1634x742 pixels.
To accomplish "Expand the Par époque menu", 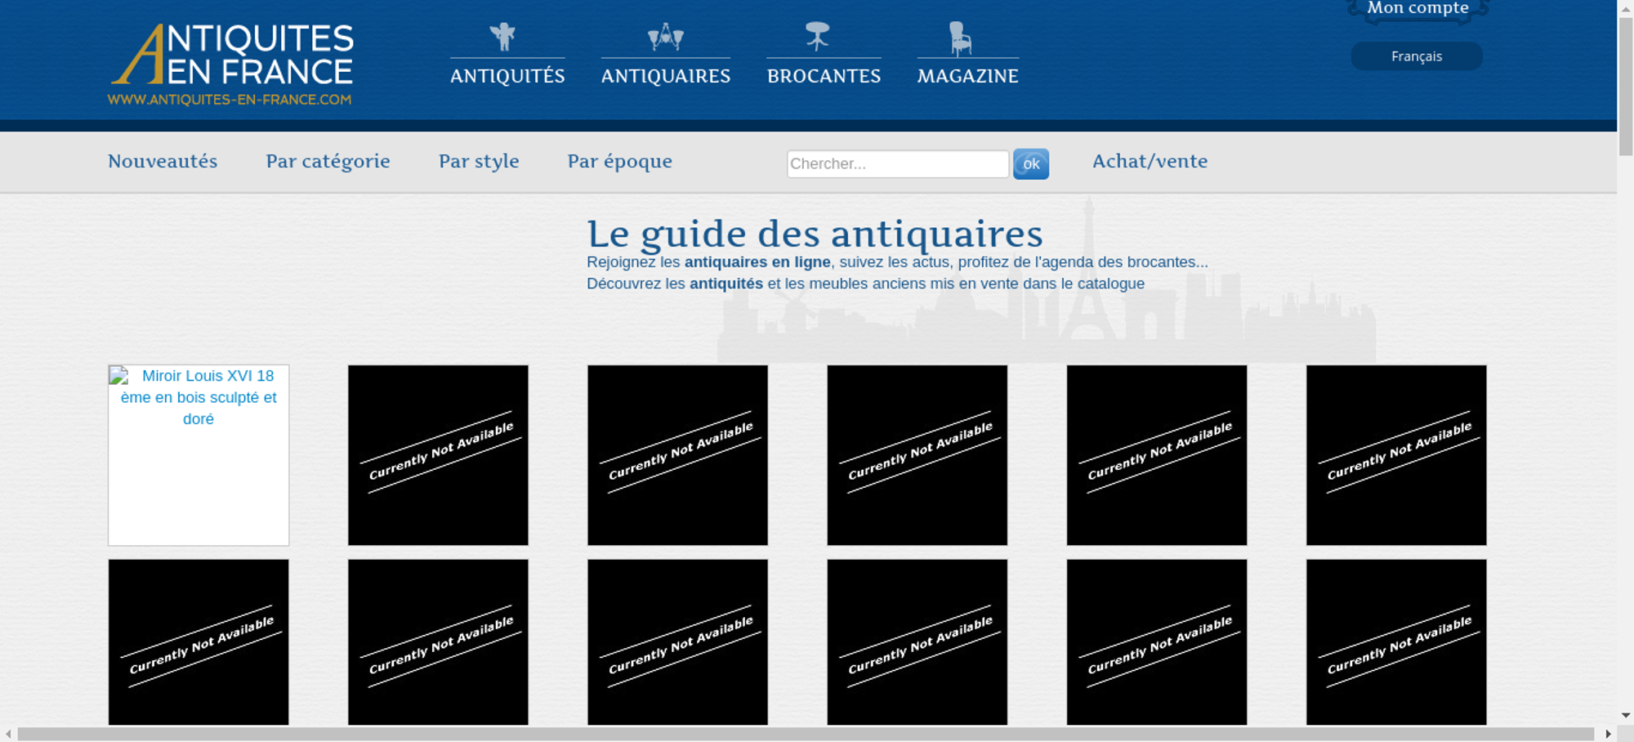I will [x=619, y=161].
